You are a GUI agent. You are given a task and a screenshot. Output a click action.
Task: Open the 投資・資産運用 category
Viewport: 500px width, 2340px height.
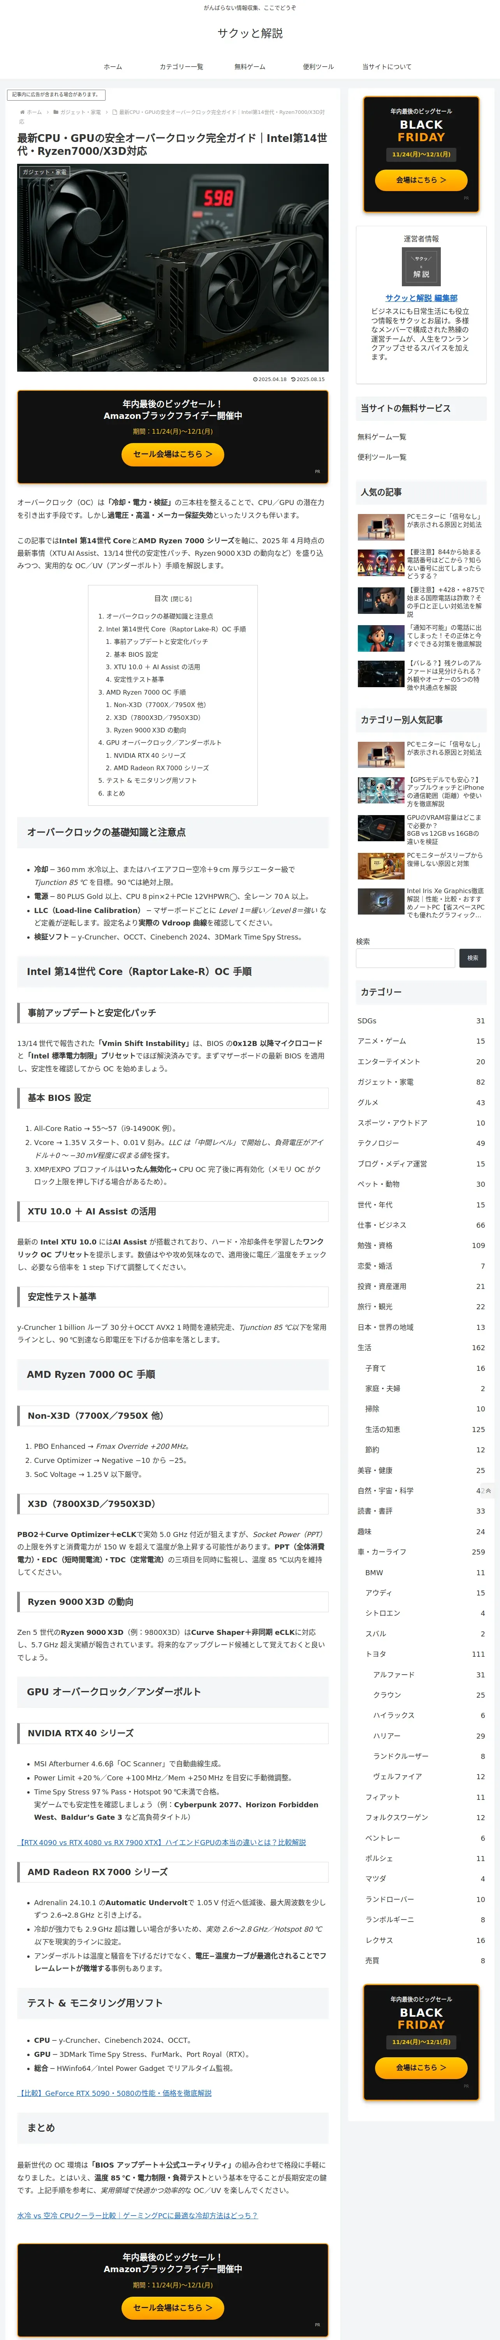coord(421,1286)
